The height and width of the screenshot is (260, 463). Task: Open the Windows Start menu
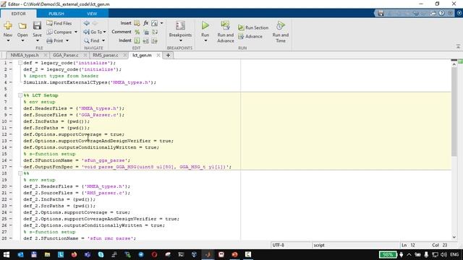pos(7,254)
